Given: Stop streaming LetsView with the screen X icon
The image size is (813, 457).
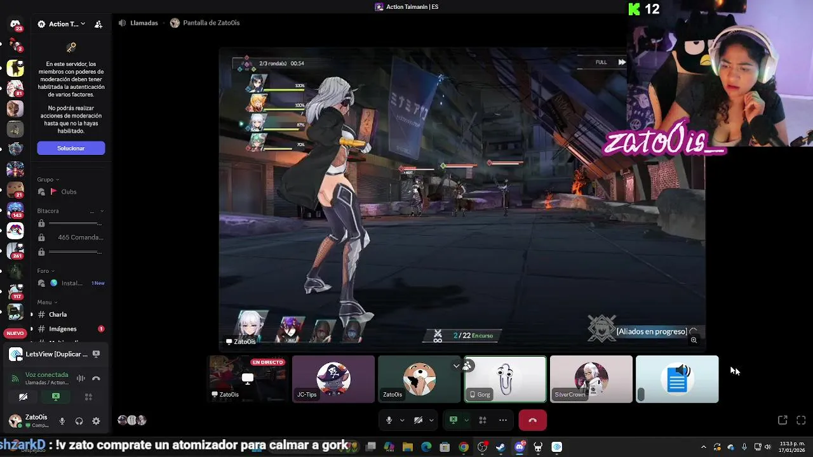Looking at the screenshot, I should (x=96, y=354).
